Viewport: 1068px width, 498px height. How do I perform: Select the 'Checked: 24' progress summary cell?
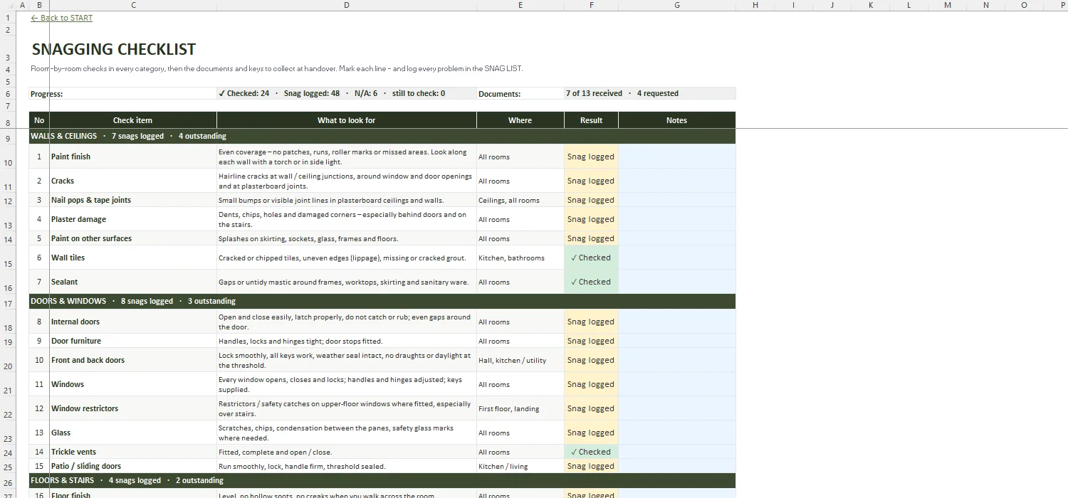(x=347, y=93)
